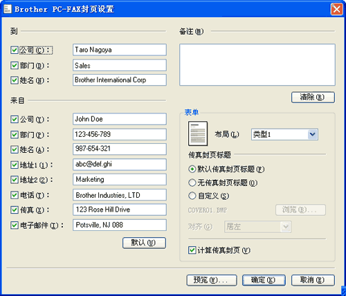Uncheck the 到 公司(C) checkbox
Screen dimensions: 346x296
[15, 50]
